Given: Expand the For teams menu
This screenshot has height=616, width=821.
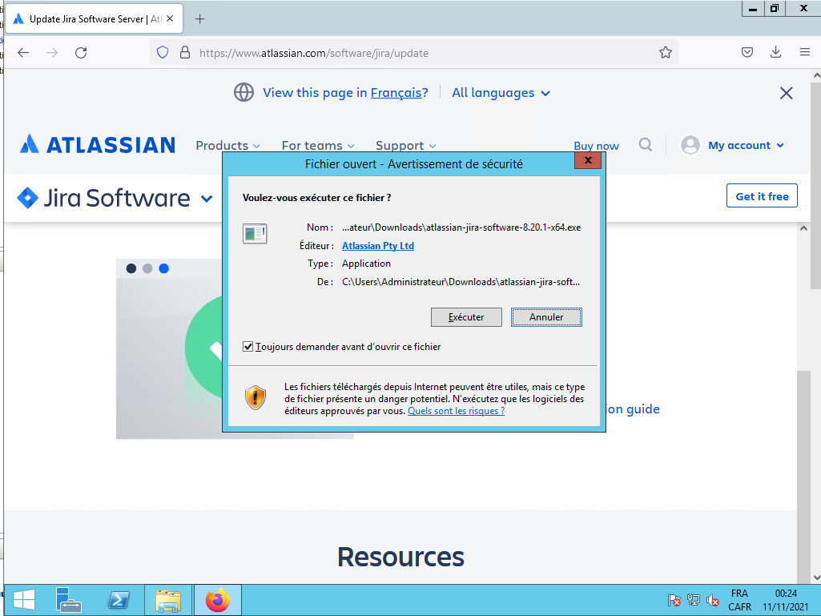Looking at the screenshot, I should [318, 145].
